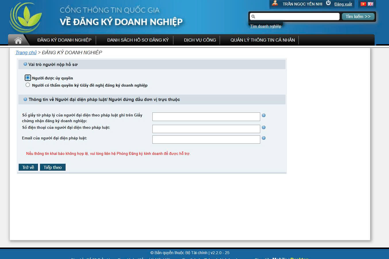The height and width of the screenshot is (259, 389).
Task: Click the Đăng xuất logout link
Action: (x=343, y=4)
